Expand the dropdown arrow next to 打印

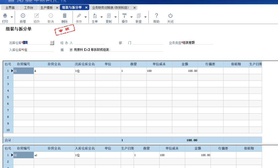point(12,17)
